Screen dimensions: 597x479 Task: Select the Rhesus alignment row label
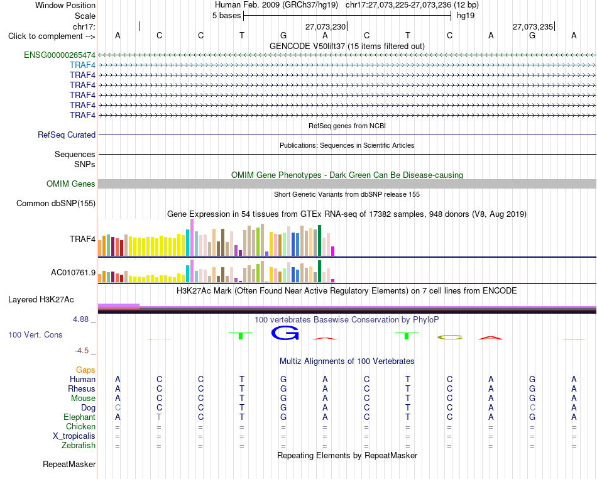point(82,388)
